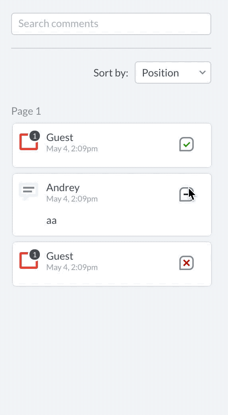Click Guest author name on the accepted comment
This screenshot has height=415, width=228.
point(60,137)
